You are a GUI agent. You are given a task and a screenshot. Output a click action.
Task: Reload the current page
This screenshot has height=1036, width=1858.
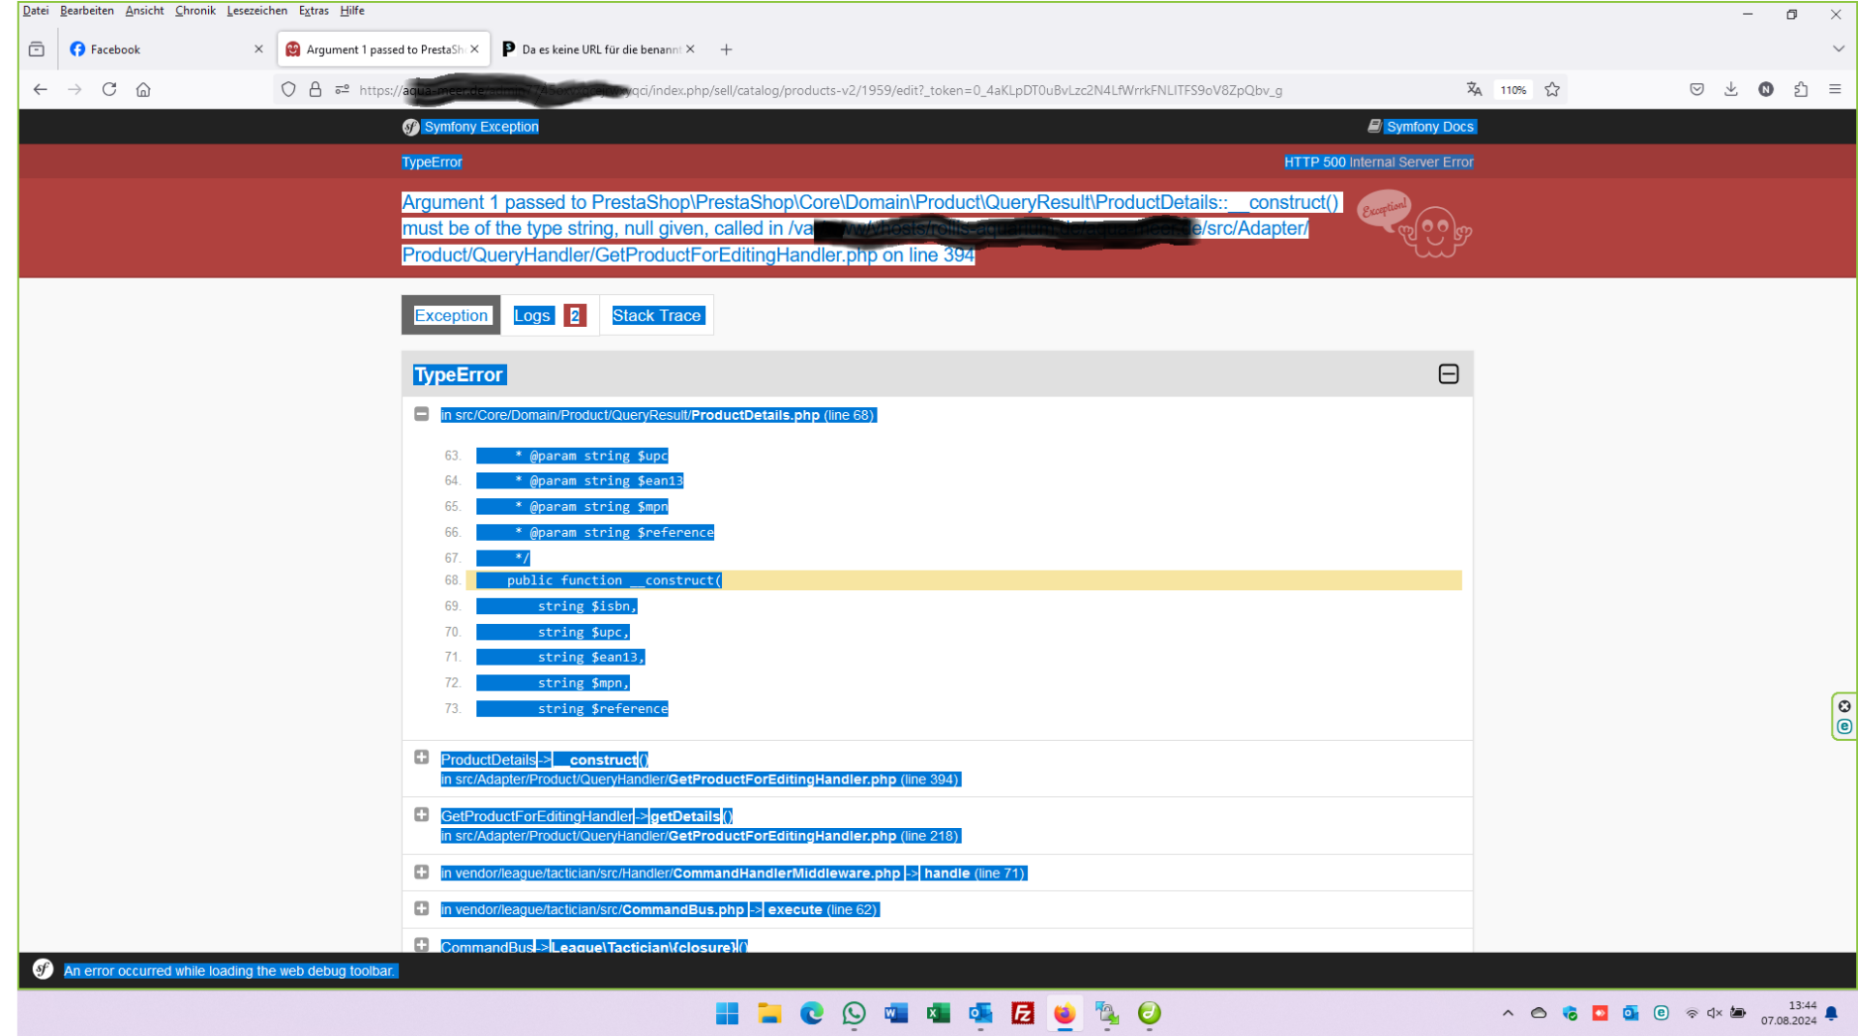[x=109, y=89]
